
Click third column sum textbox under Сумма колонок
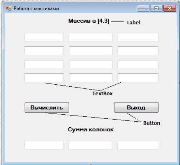point(138,145)
